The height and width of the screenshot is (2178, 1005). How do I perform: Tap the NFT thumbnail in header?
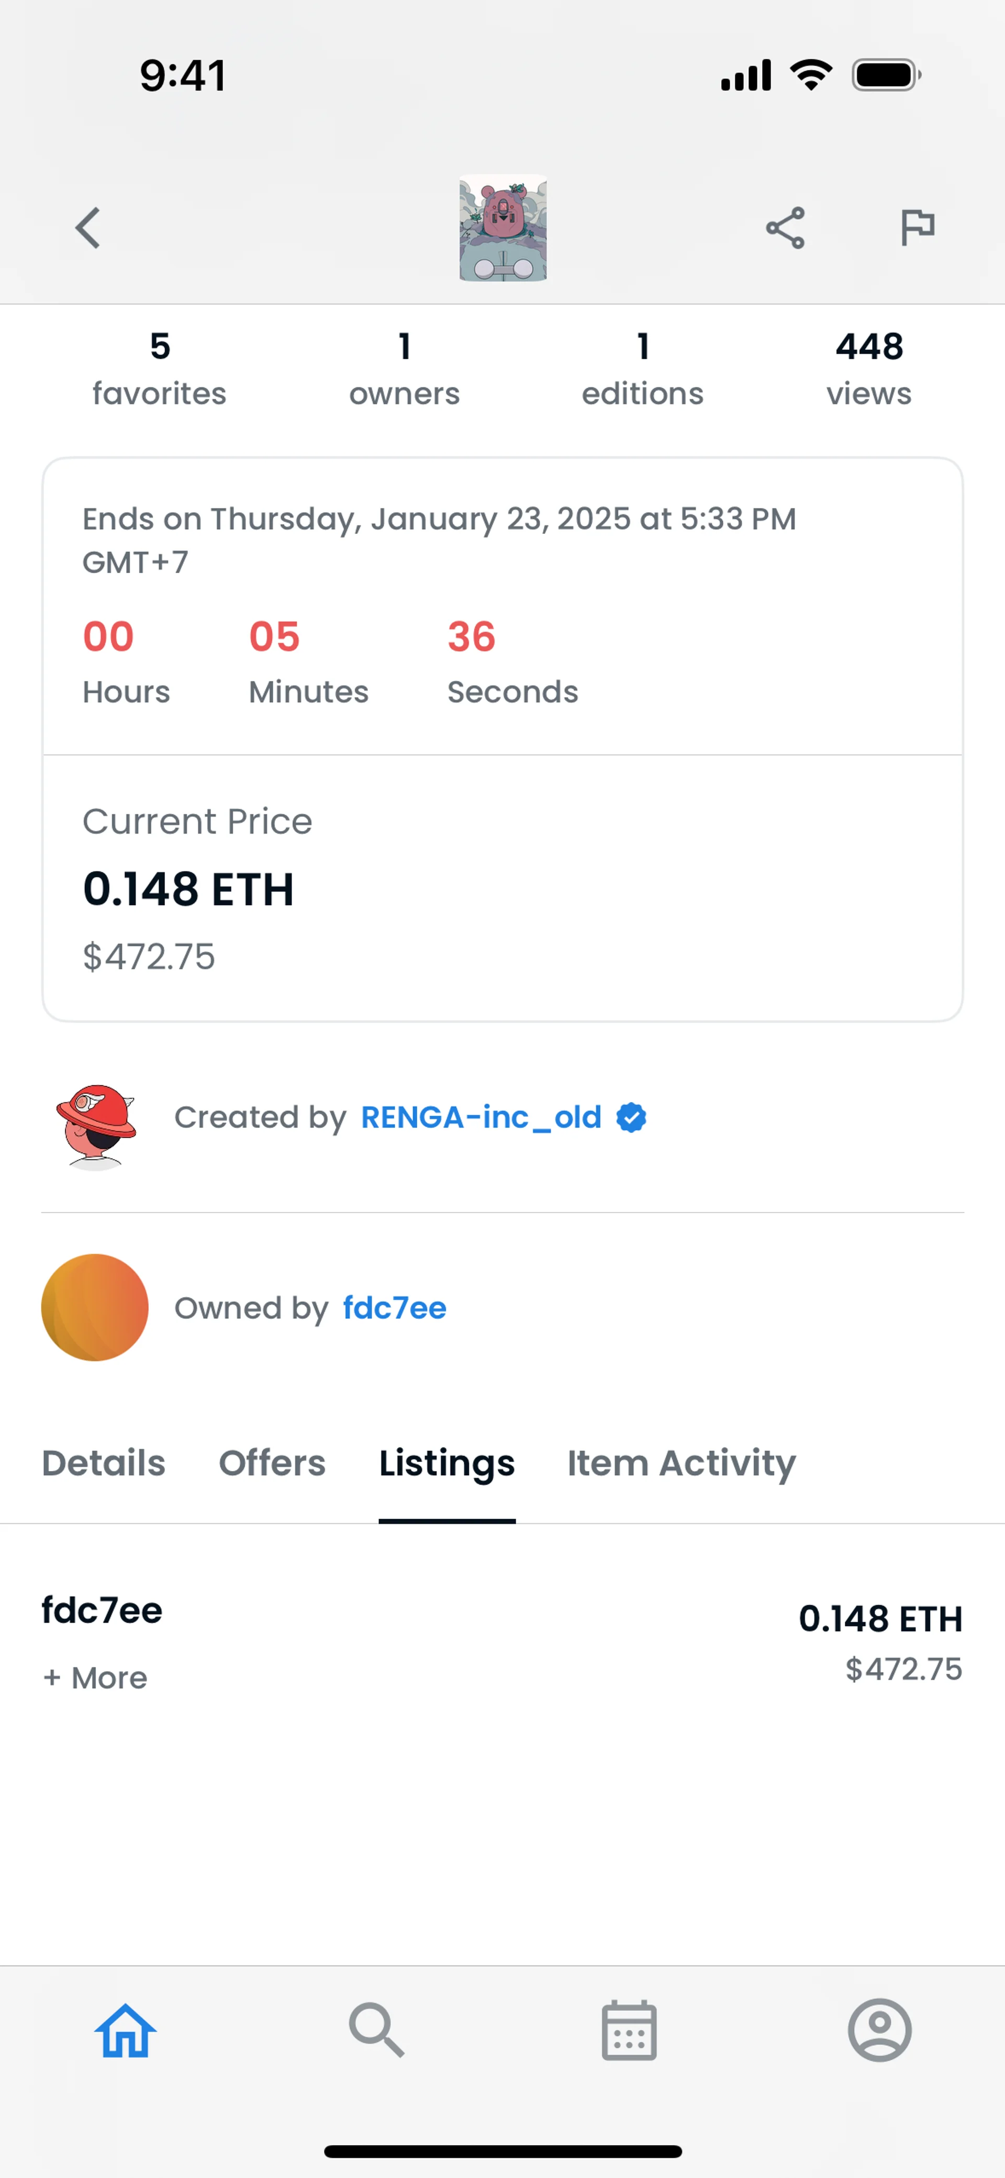point(502,228)
